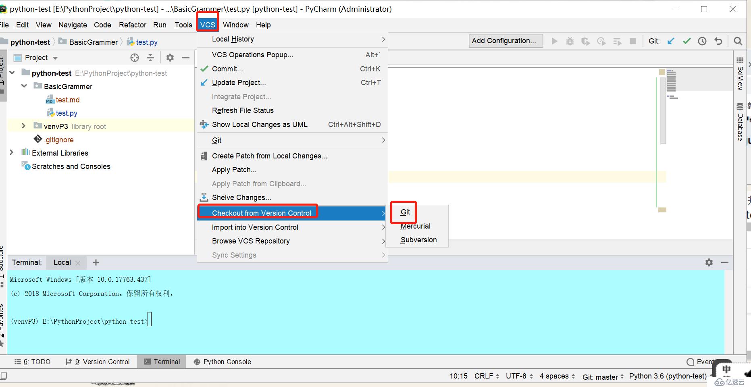751x387 pixels.
Task: Choose Update Project... menu entry
Action: click(292, 83)
